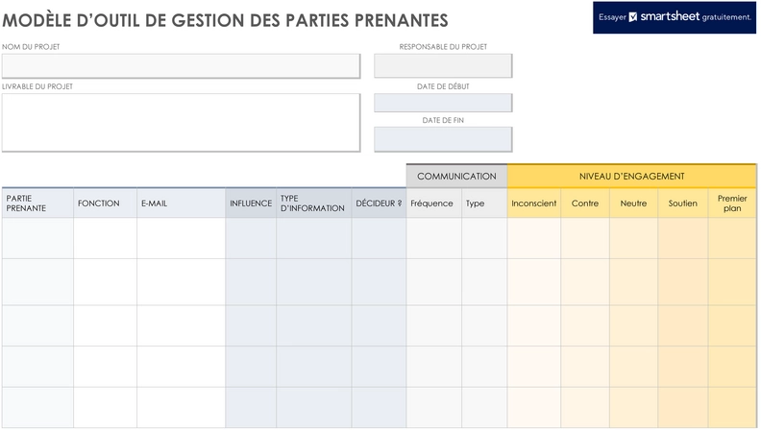Select the Contre column header
The height and width of the screenshot is (430, 761).
pos(585,203)
